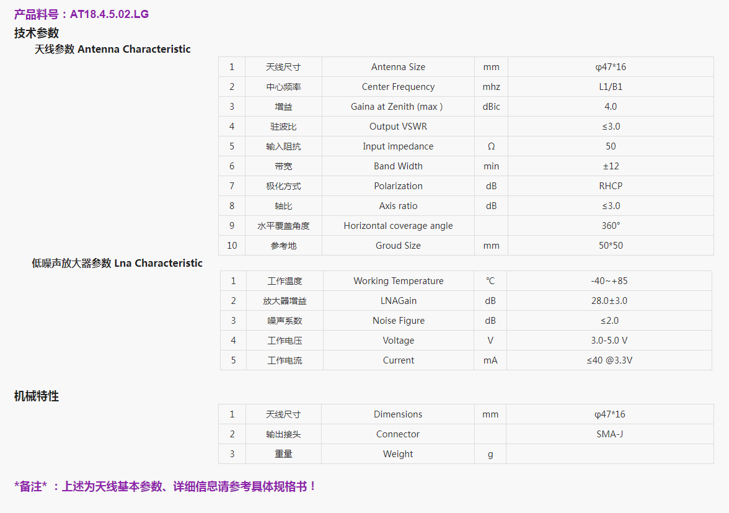Screen dimensions: 729x513
Task: Click the purple 备注 remark note
Action: 165,486
